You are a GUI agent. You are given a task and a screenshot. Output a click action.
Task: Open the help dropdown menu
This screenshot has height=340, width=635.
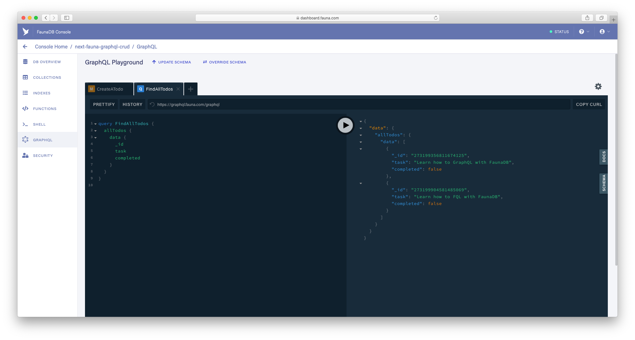[x=584, y=32]
